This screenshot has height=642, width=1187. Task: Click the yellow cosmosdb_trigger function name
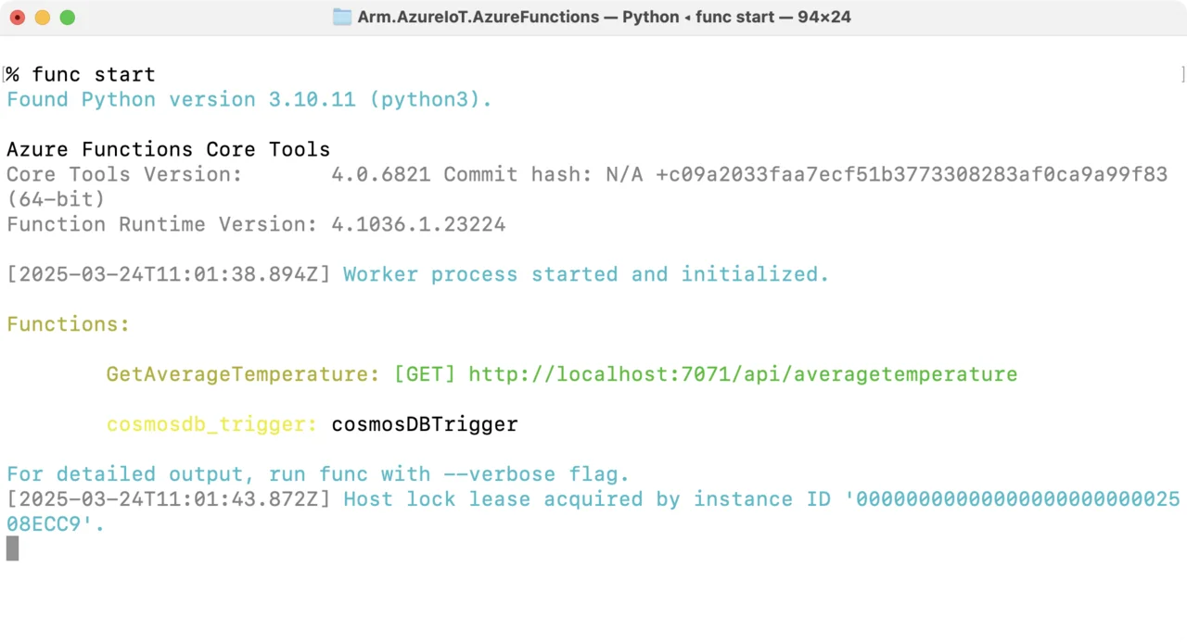(211, 424)
